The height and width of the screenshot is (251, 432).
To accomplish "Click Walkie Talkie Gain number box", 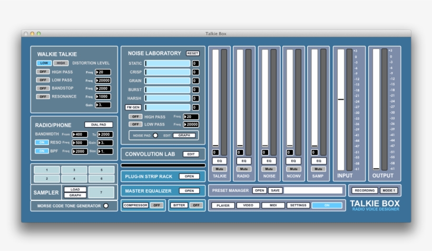I will coord(103,105).
